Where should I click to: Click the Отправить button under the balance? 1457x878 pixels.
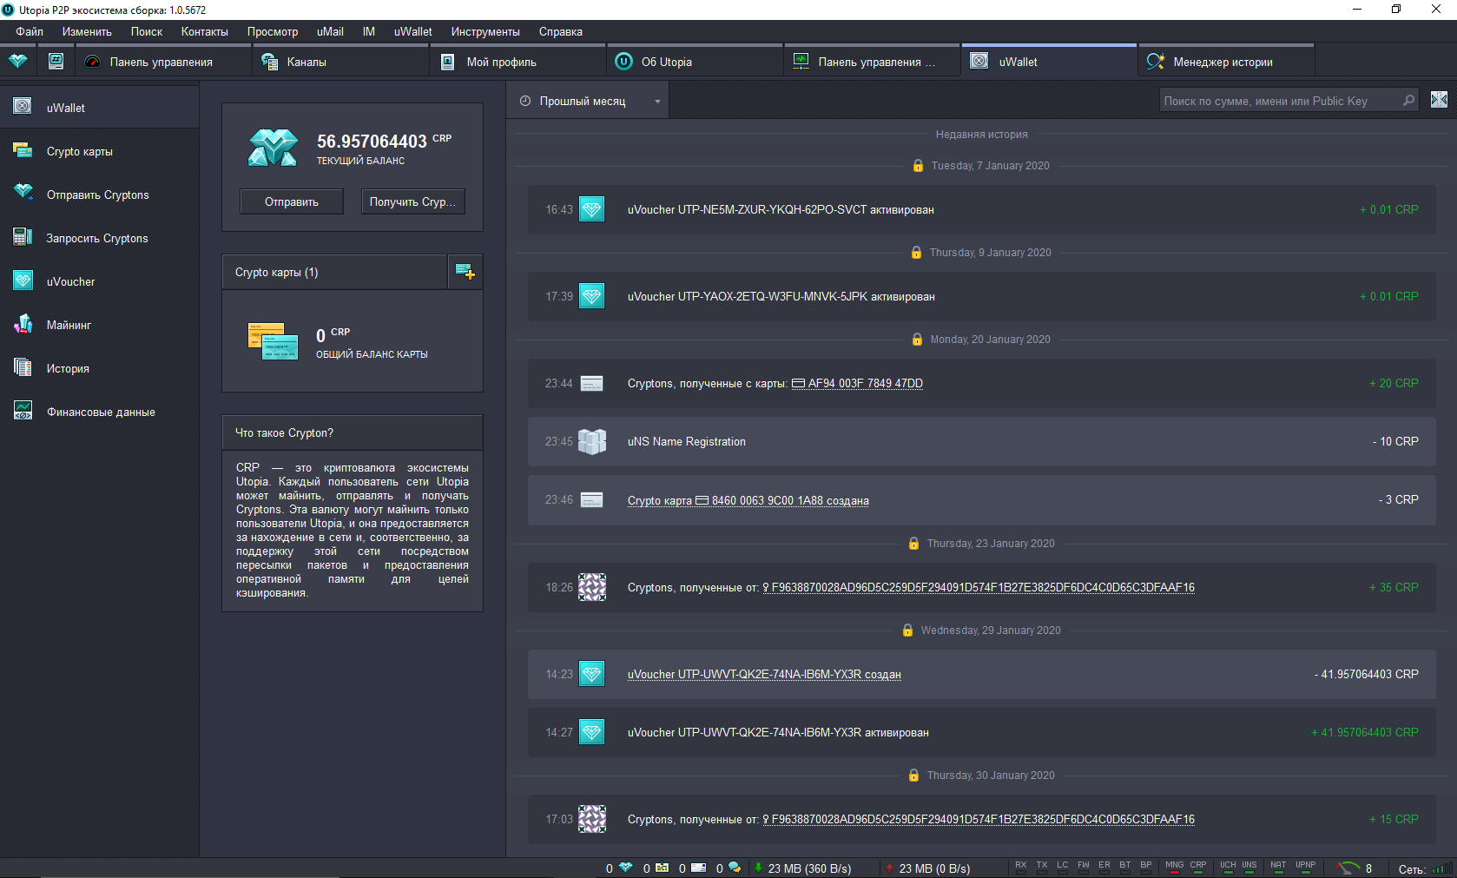pos(292,201)
